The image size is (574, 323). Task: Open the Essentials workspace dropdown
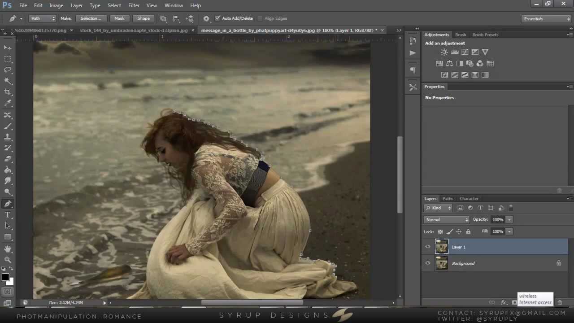546,19
